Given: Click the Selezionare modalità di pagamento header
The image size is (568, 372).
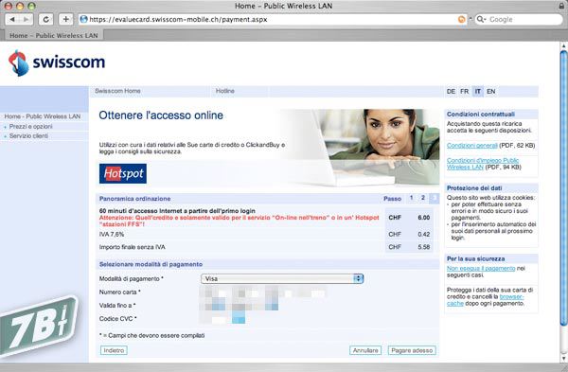Looking at the screenshot, I should pyautogui.click(x=151, y=264).
